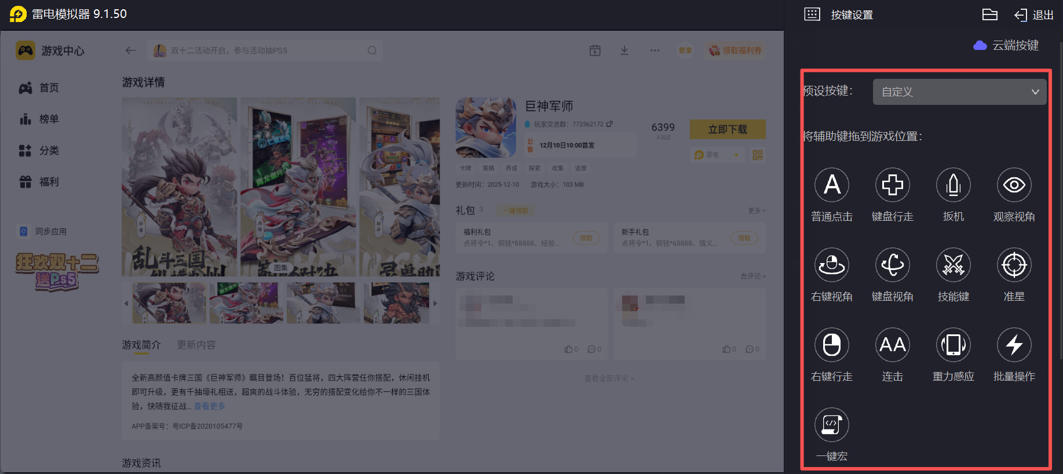The width and height of the screenshot is (1063, 474).
Task: Select the 键盘行走 D-pad icon
Action: pyautogui.click(x=893, y=185)
